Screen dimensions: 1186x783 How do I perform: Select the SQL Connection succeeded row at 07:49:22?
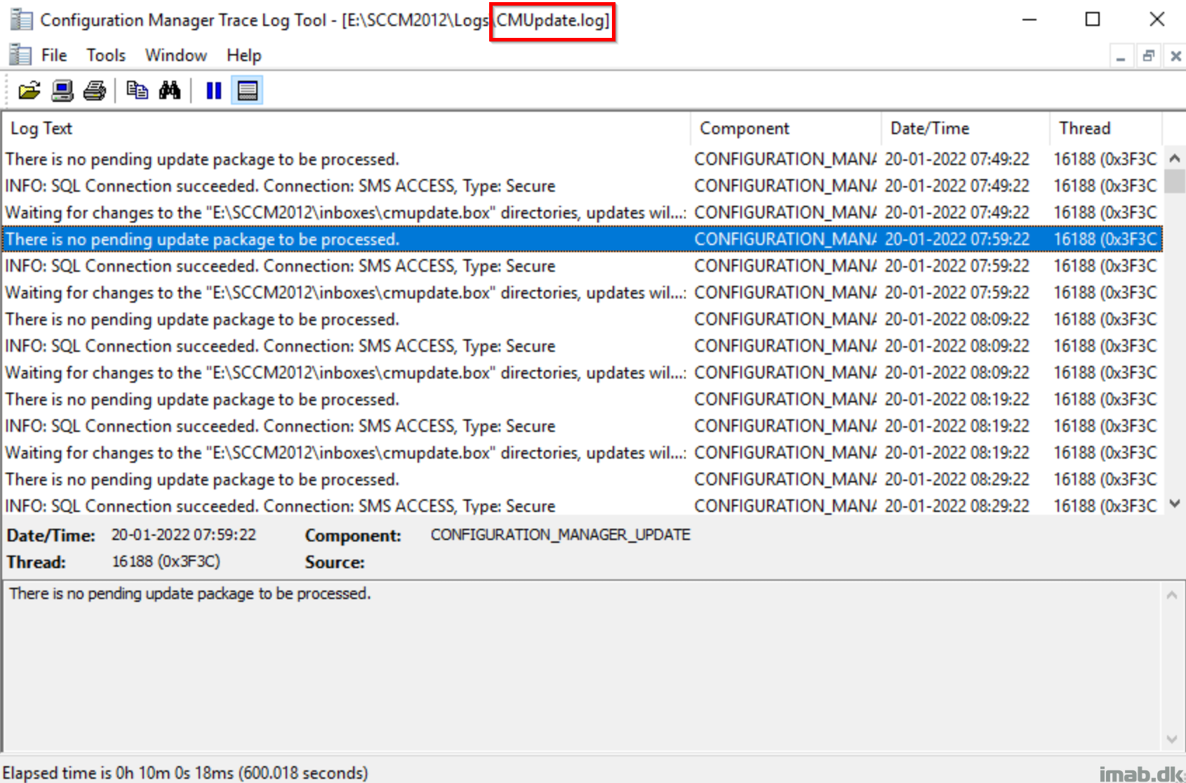[582, 186]
